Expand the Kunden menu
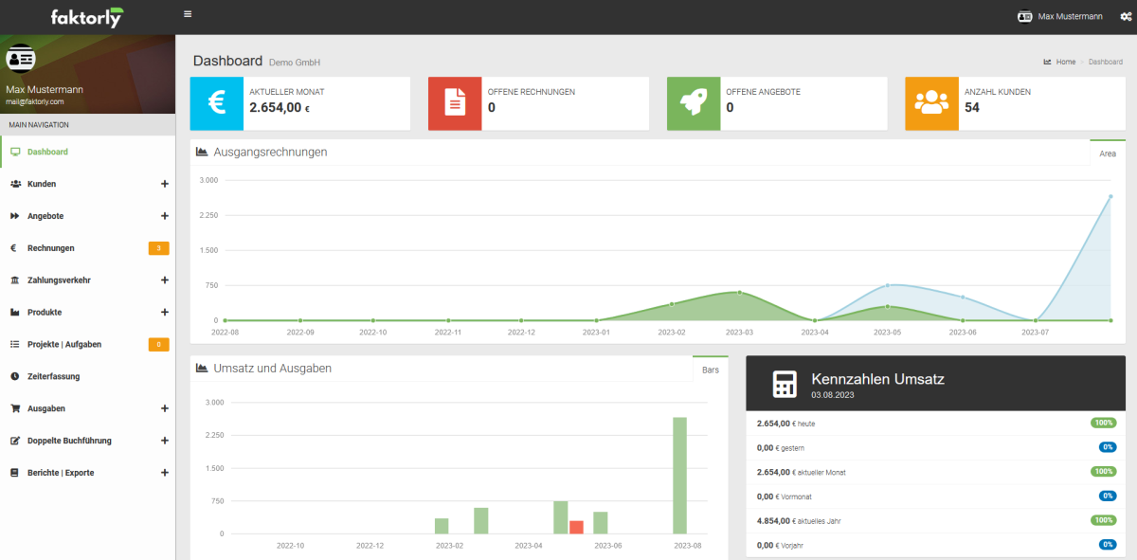1137x560 pixels. 164,184
